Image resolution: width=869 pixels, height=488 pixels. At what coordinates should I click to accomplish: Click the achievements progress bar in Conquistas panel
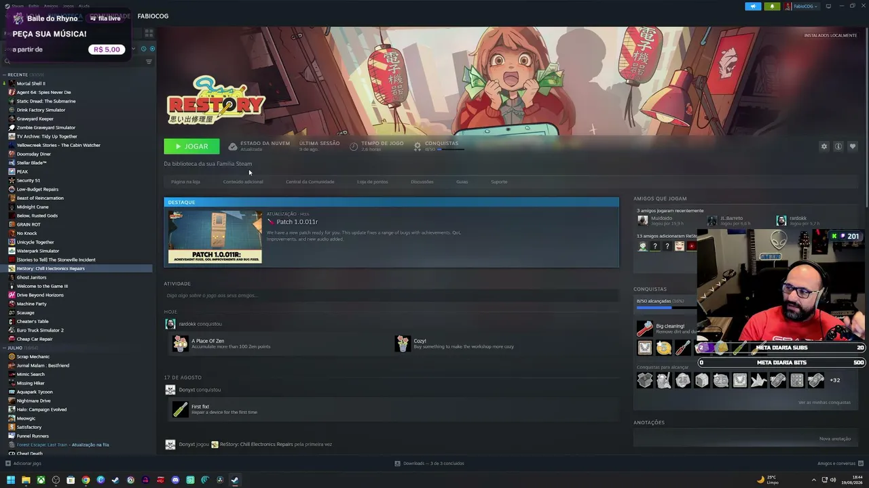click(x=667, y=308)
